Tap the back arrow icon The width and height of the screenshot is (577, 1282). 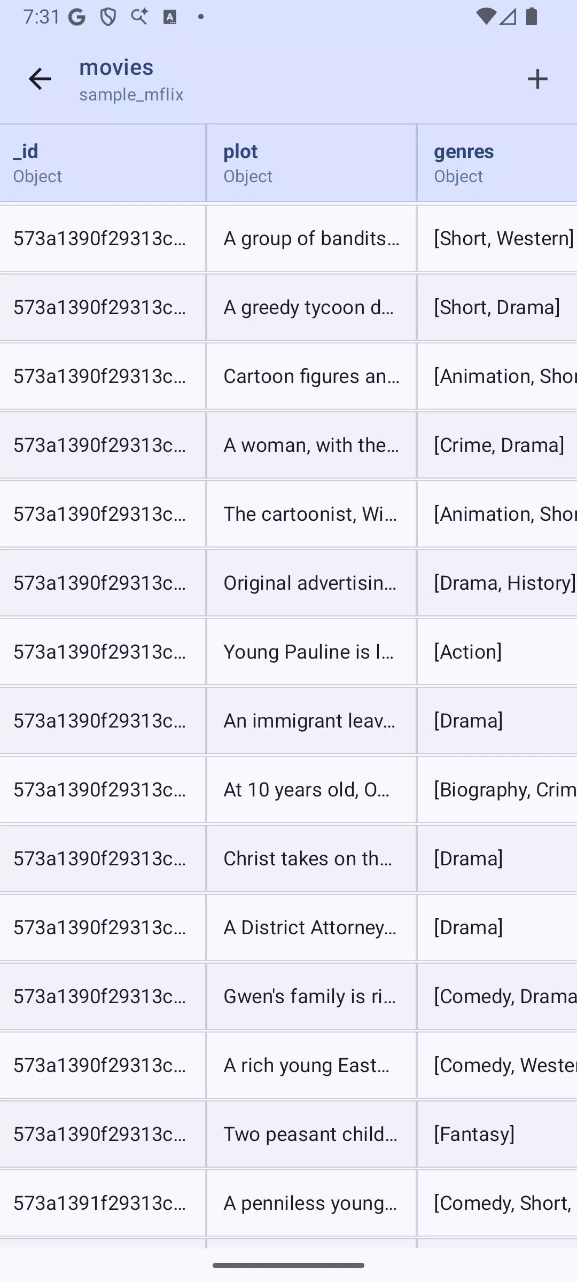[x=40, y=79]
